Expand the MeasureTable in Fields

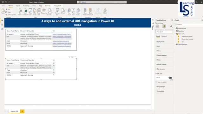(x=175, y=28)
